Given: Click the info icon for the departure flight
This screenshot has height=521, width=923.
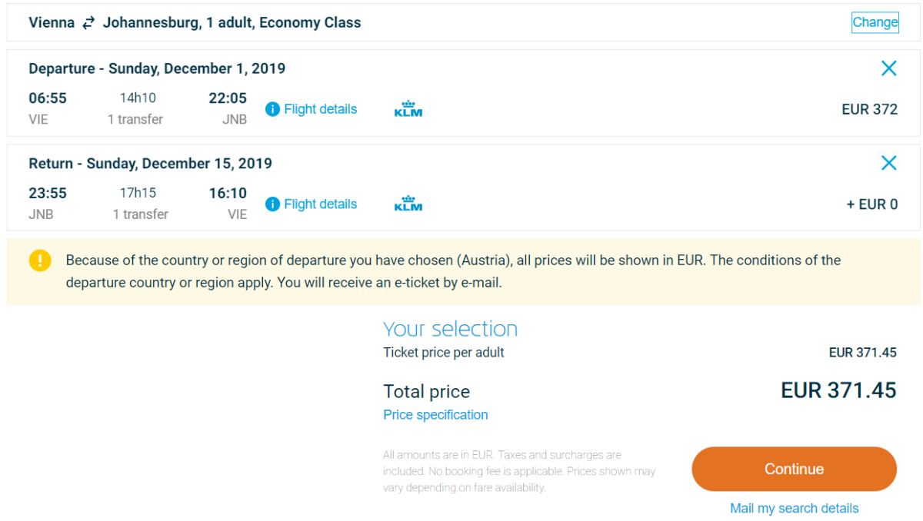Looking at the screenshot, I should [x=272, y=109].
